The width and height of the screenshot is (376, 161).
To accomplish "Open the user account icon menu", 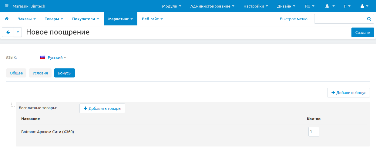I will pos(364,6).
